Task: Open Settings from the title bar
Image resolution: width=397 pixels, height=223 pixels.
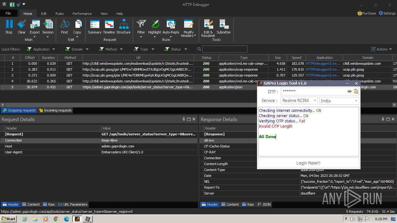Action: tap(387, 13)
